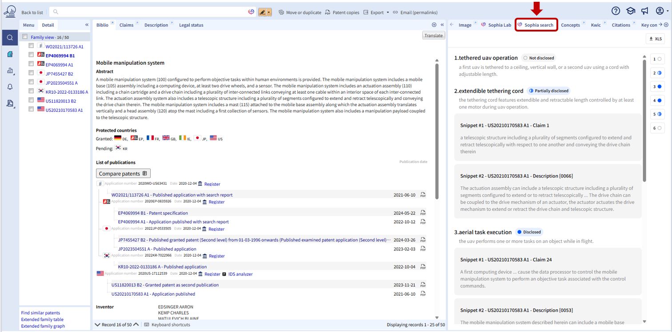Switch to the Claims tab

point(126,25)
